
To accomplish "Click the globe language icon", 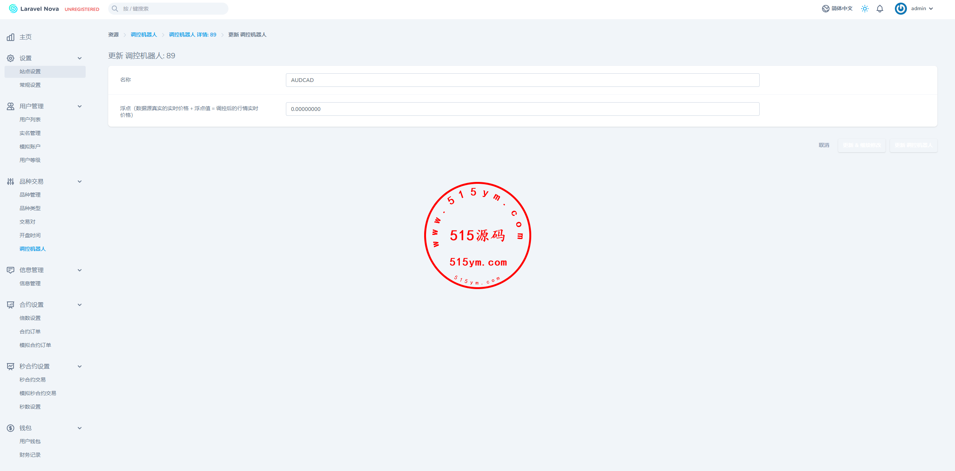I will tap(825, 9).
